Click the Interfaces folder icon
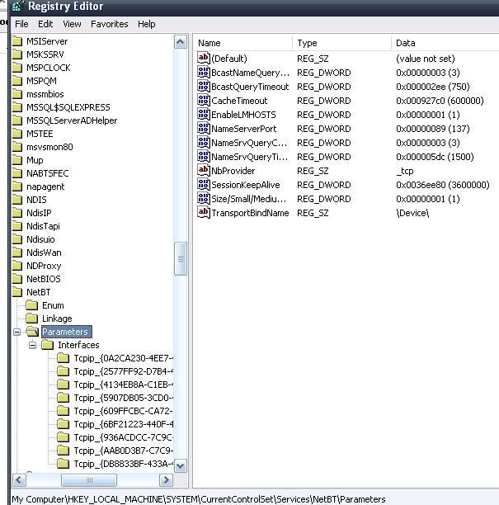 click(x=47, y=345)
